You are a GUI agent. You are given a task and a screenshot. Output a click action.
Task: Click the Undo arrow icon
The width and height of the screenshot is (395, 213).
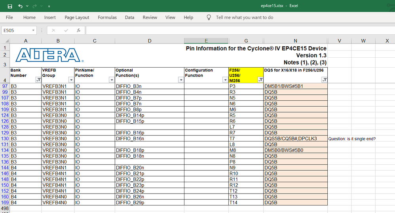pyautogui.click(x=20, y=6)
